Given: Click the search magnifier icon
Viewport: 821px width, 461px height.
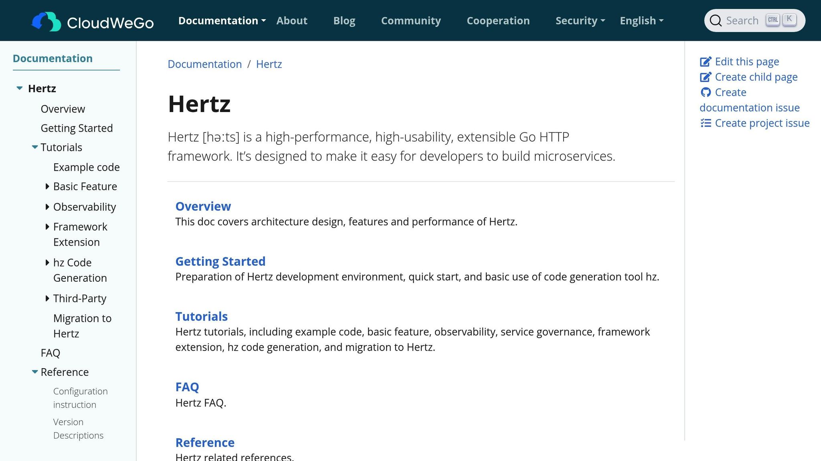Looking at the screenshot, I should pyautogui.click(x=716, y=20).
